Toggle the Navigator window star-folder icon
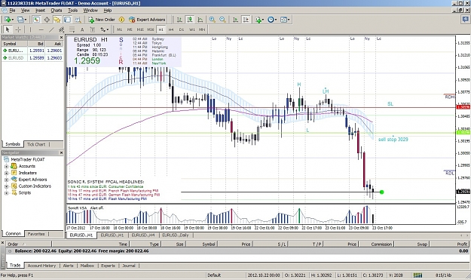This screenshot has height=280, width=471. pyautogui.click(x=57, y=20)
